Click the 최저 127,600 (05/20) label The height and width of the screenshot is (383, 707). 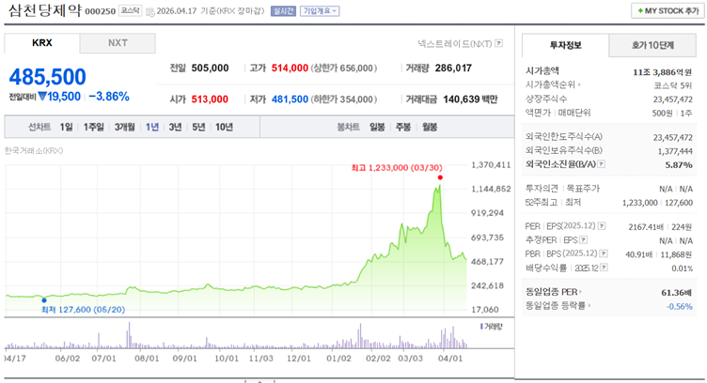[83, 310]
